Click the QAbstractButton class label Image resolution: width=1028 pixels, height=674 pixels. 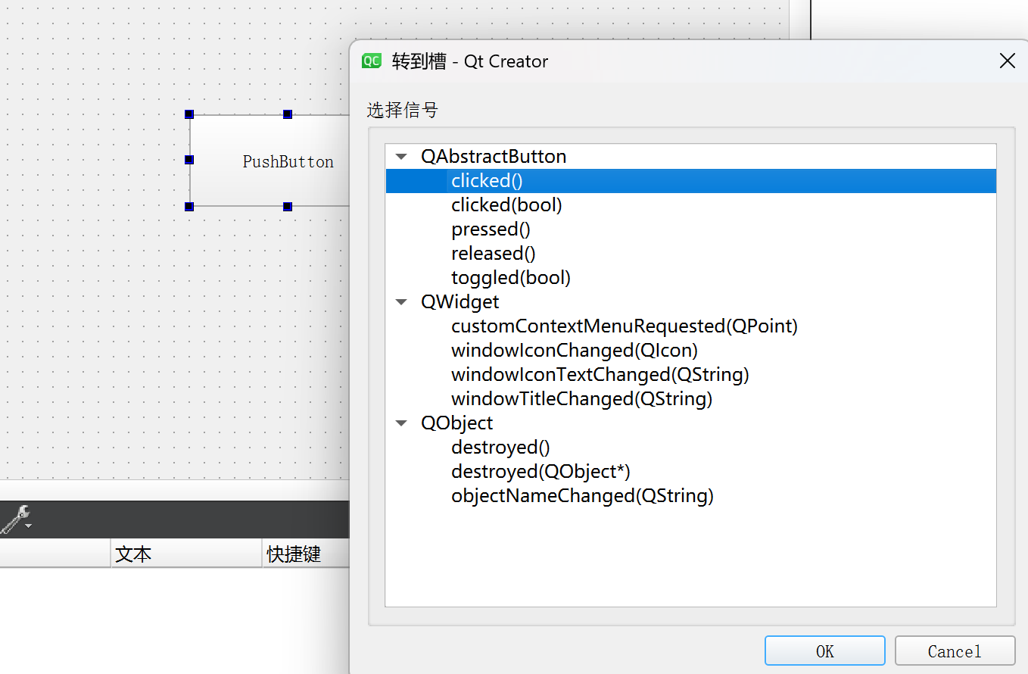point(494,157)
